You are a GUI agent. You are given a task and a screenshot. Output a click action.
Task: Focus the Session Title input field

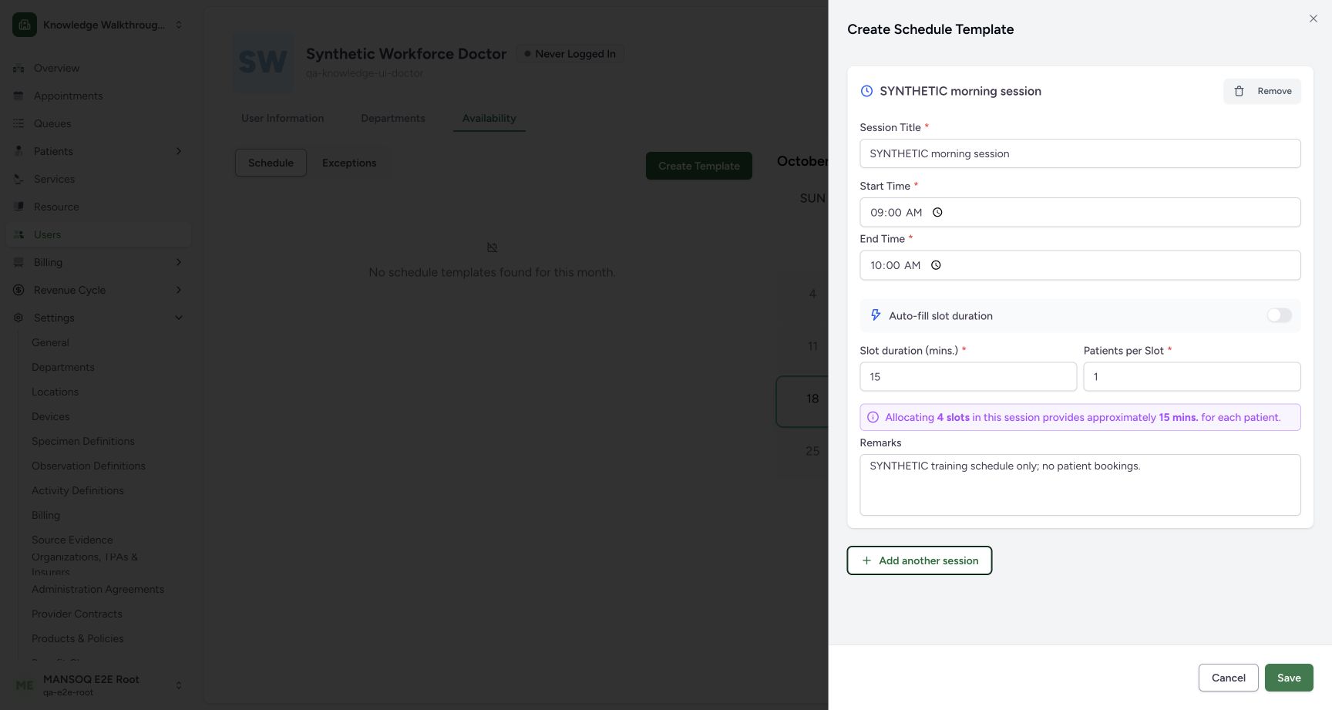pos(1080,153)
